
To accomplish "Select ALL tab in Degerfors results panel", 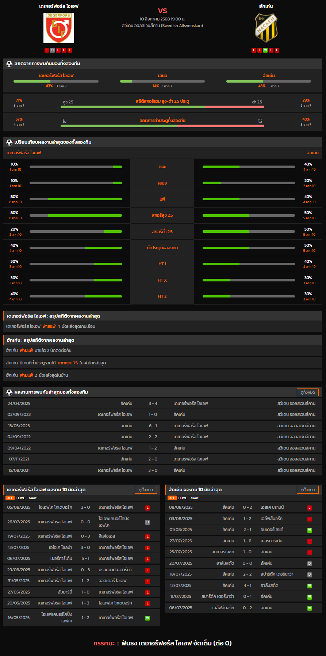I will tap(10, 498).
